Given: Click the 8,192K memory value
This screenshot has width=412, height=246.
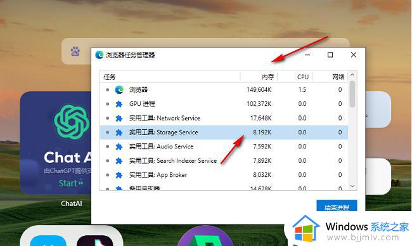Looking at the screenshot, I should (262, 133).
